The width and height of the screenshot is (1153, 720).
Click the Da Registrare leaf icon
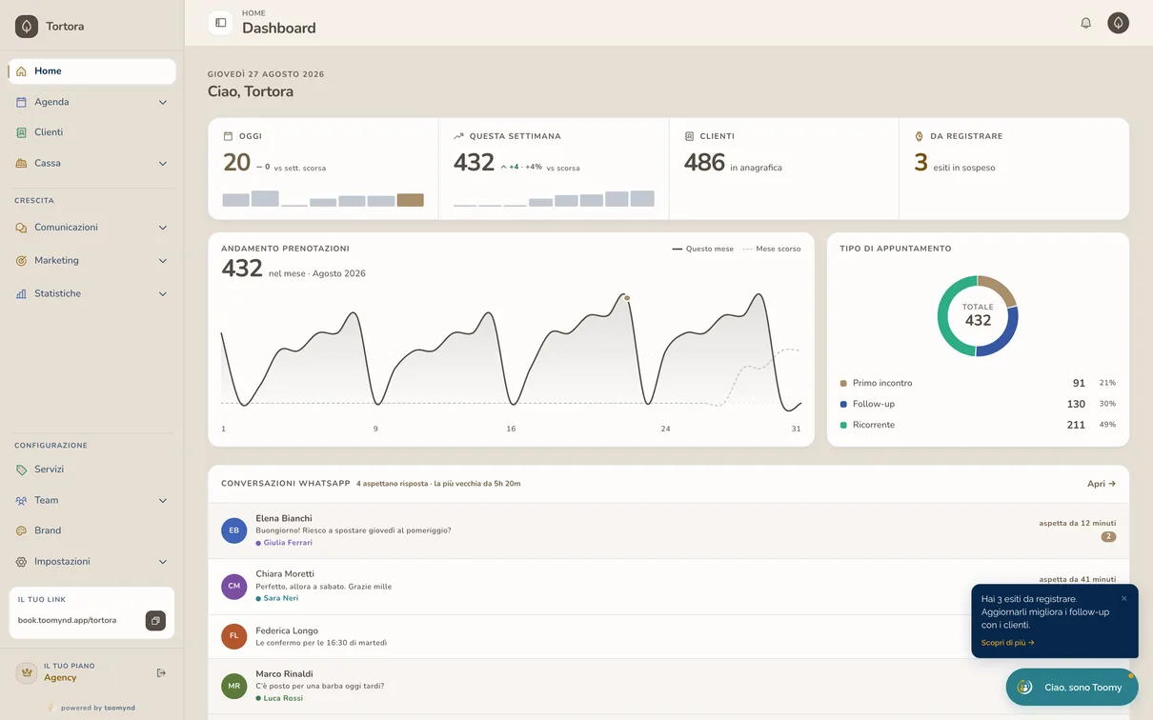click(x=920, y=136)
